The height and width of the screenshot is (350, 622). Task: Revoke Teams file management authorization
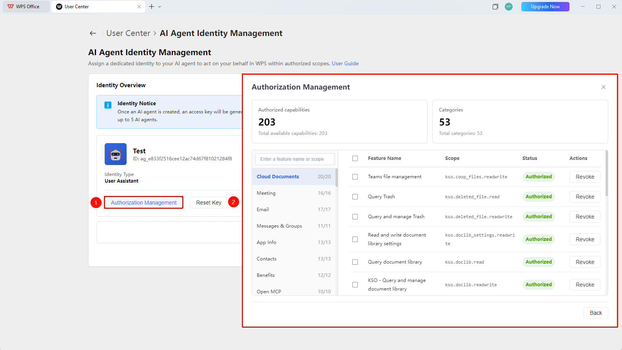click(585, 177)
